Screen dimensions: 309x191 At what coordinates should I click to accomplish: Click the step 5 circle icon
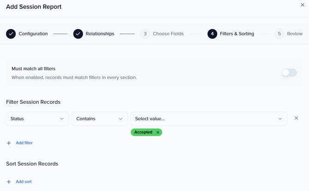click(x=279, y=34)
